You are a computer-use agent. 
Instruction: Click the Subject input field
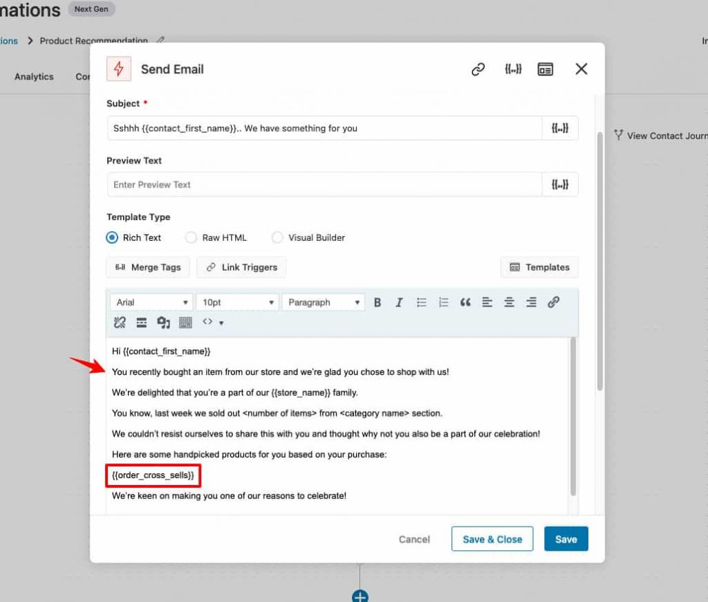324,128
